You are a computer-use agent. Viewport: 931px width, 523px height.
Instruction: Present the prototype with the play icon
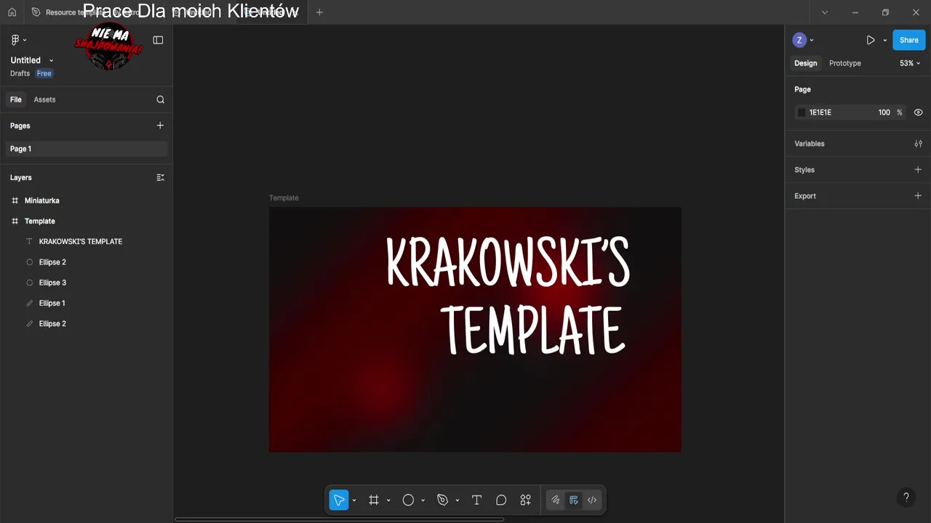pyautogui.click(x=871, y=40)
